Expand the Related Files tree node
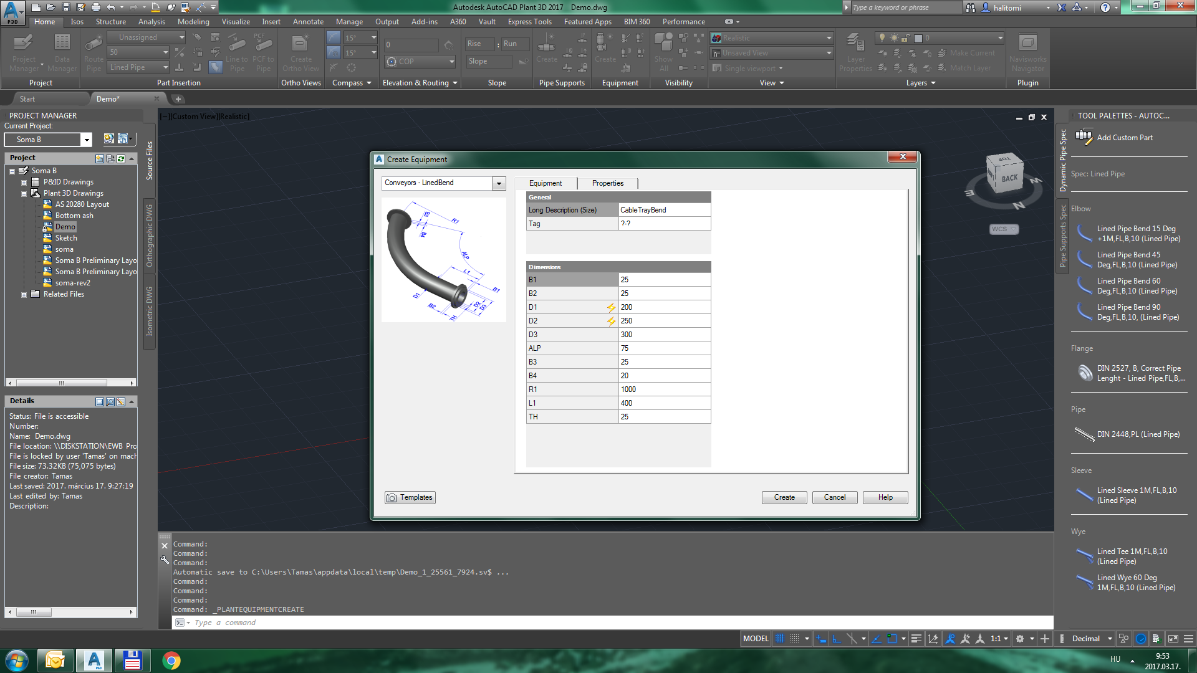 tap(24, 295)
